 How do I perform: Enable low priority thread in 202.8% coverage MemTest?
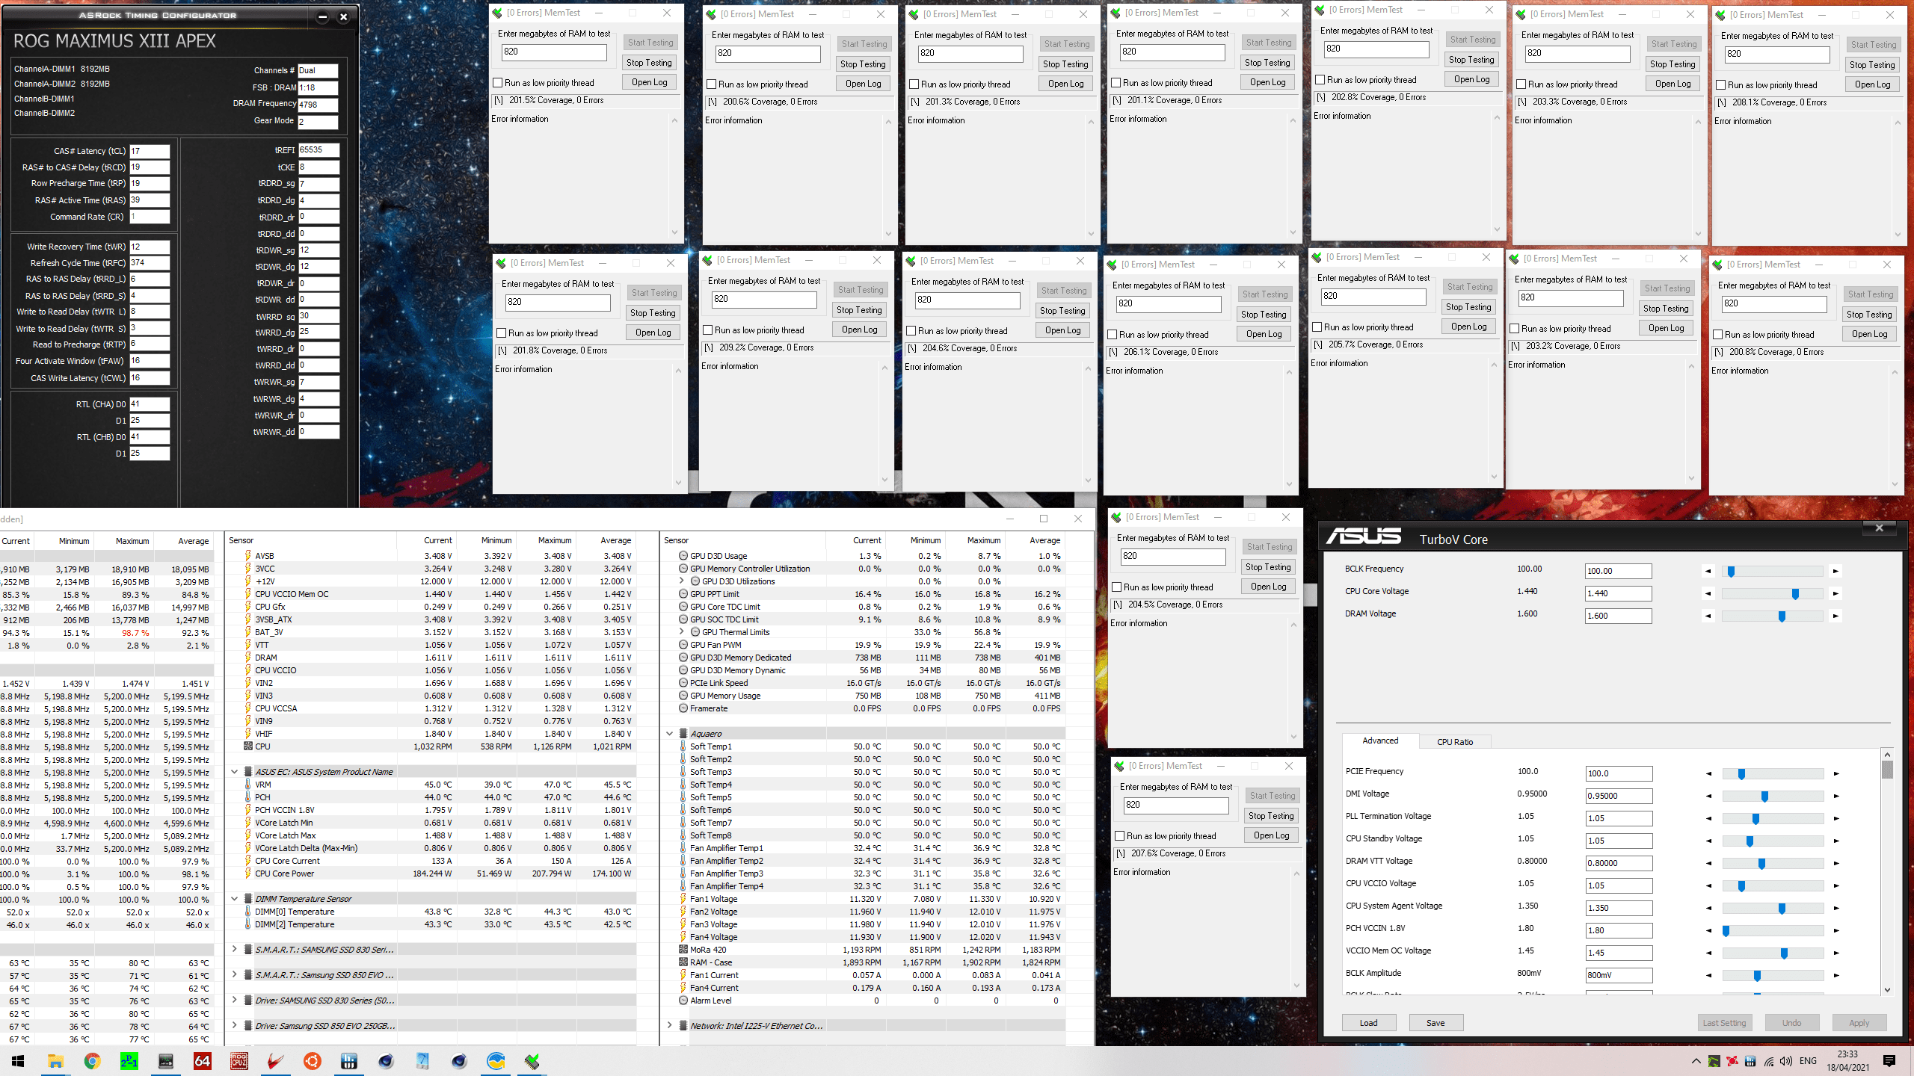[x=1320, y=80]
